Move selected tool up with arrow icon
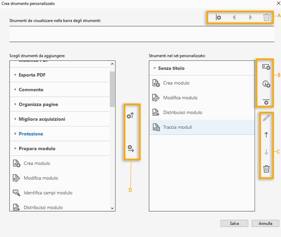This screenshot has width=281, height=237. coord(266,135)
